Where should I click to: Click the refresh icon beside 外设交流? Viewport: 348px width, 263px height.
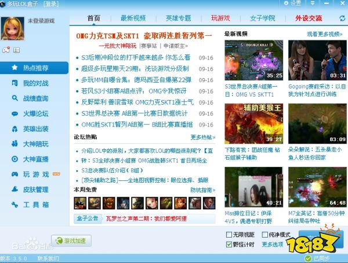click(x=342, y=18)
